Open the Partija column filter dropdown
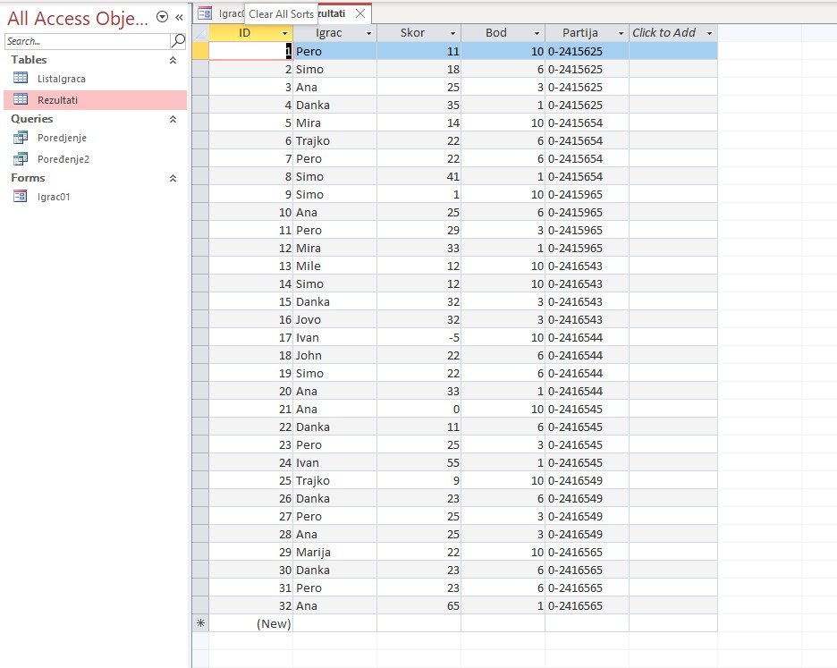Image resolution: width=837 pixels, height=668 pixels. click(621, 33)
